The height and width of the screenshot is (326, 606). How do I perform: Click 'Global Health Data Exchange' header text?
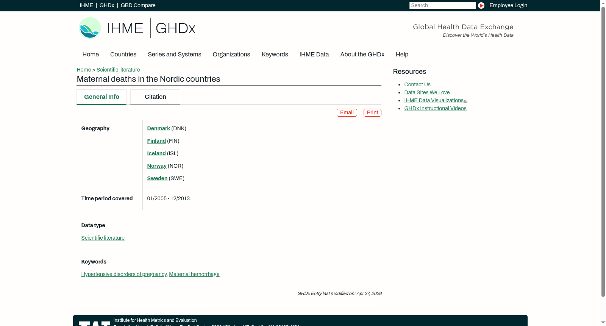pyautogui.click(x=463, y=27)
